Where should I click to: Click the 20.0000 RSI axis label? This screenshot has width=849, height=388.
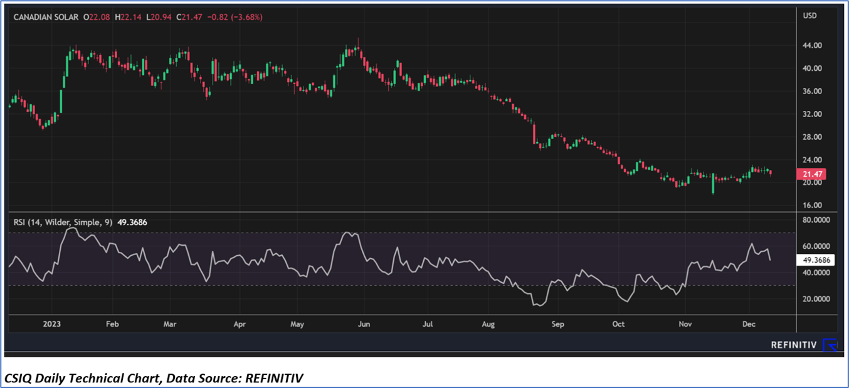pos(816,299)
